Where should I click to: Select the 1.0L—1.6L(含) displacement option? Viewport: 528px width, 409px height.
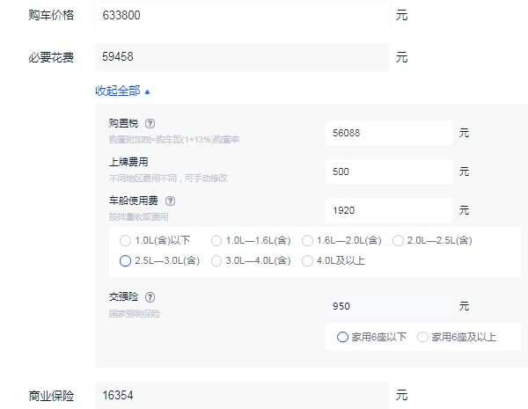[216, 240]
